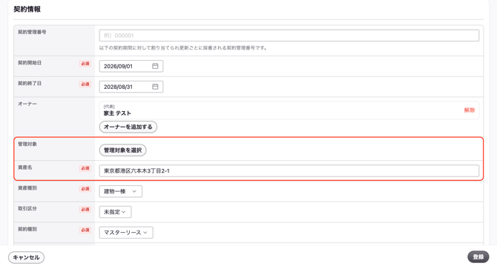Viewport: 497px width, 269px height.
Task: Open calendar icon for 契約開始日
Action: 155,66
